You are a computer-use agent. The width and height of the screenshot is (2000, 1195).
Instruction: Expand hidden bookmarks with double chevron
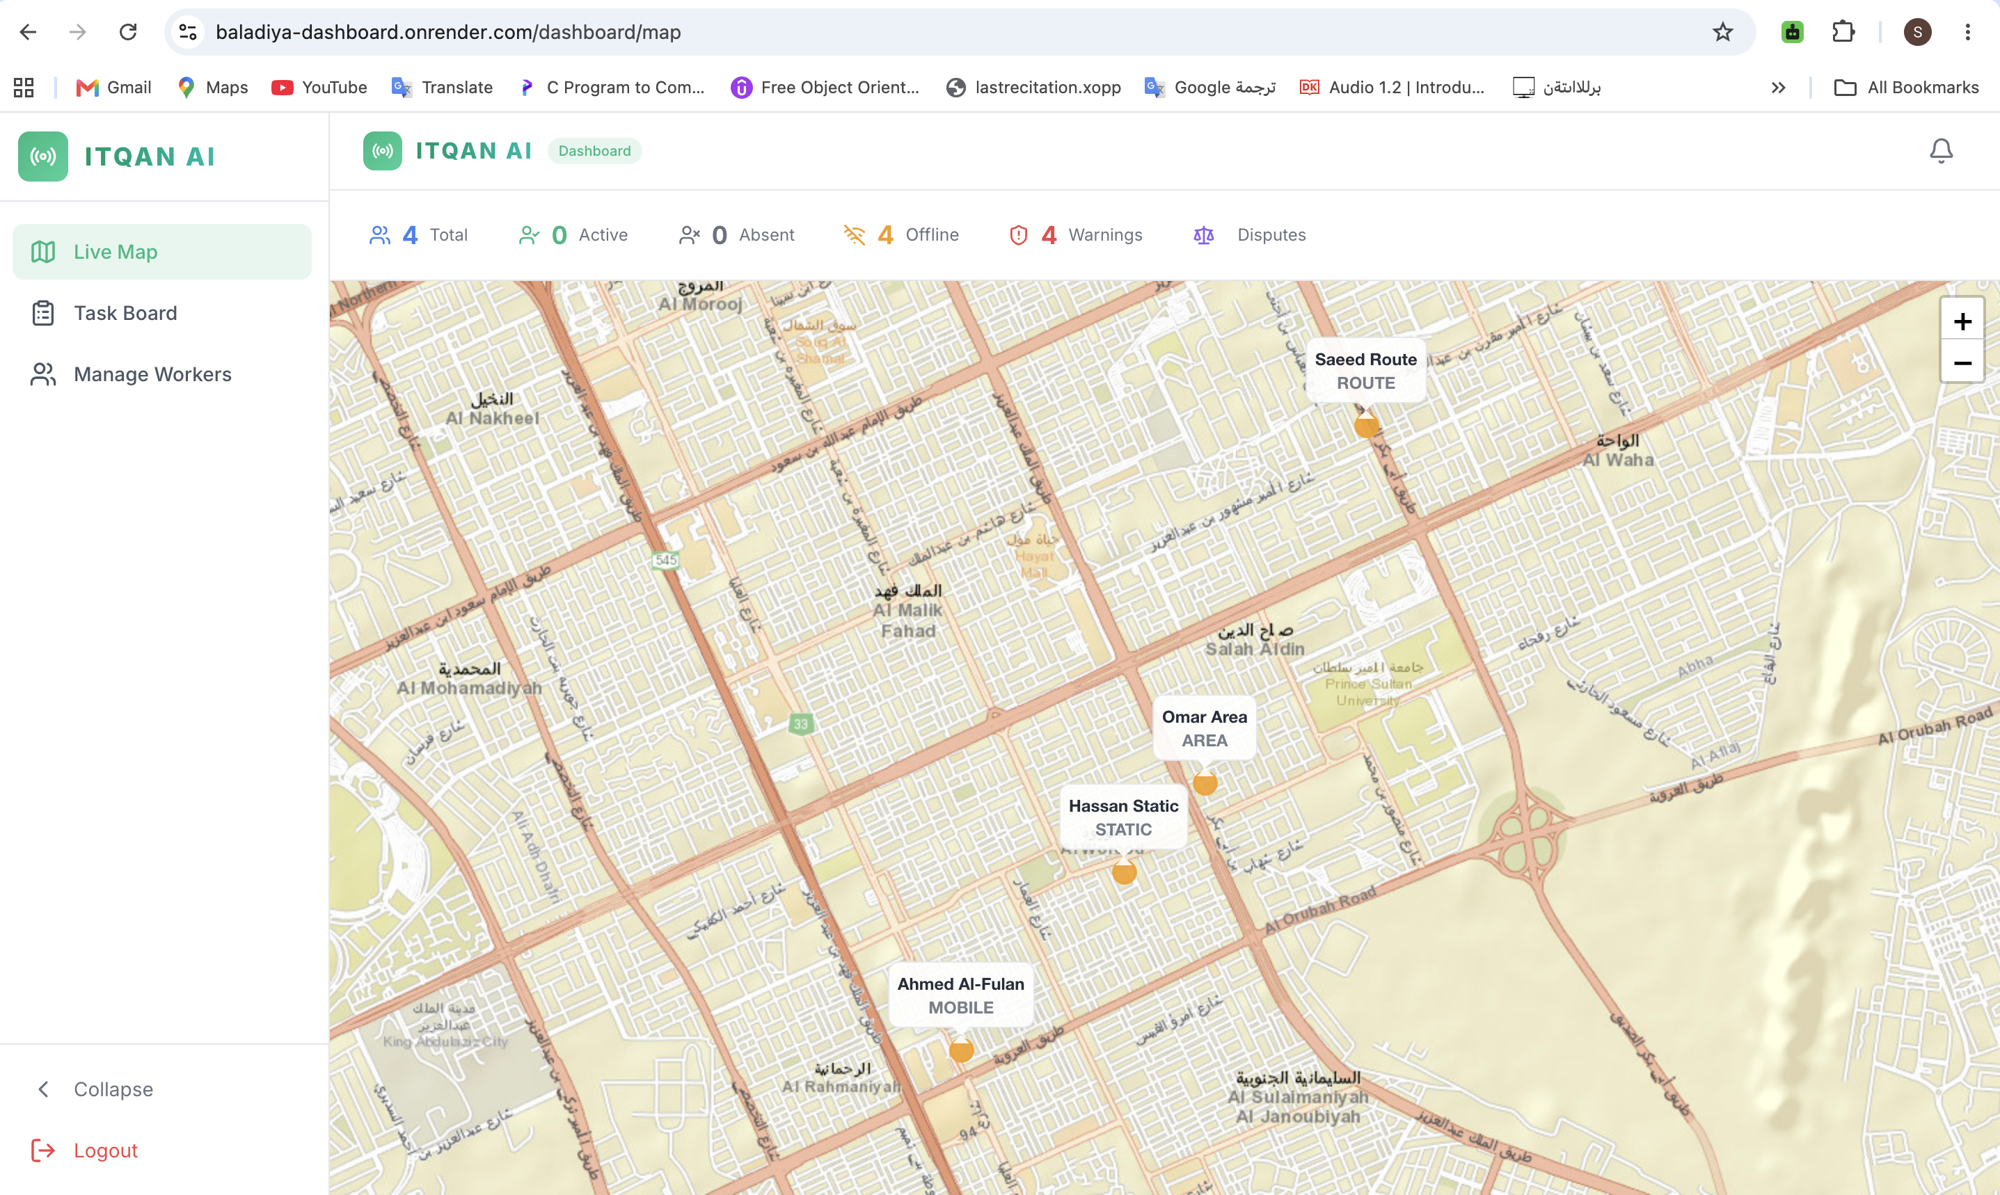[1778, 87]
